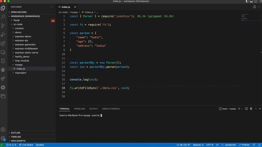Open the terminal launch profile dropdown
This screenshot has width=262, height=147.
pos(242,109)
